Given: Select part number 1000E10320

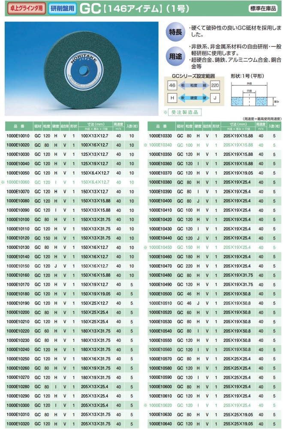Looking at the screenshot, I should click(18, 424).
